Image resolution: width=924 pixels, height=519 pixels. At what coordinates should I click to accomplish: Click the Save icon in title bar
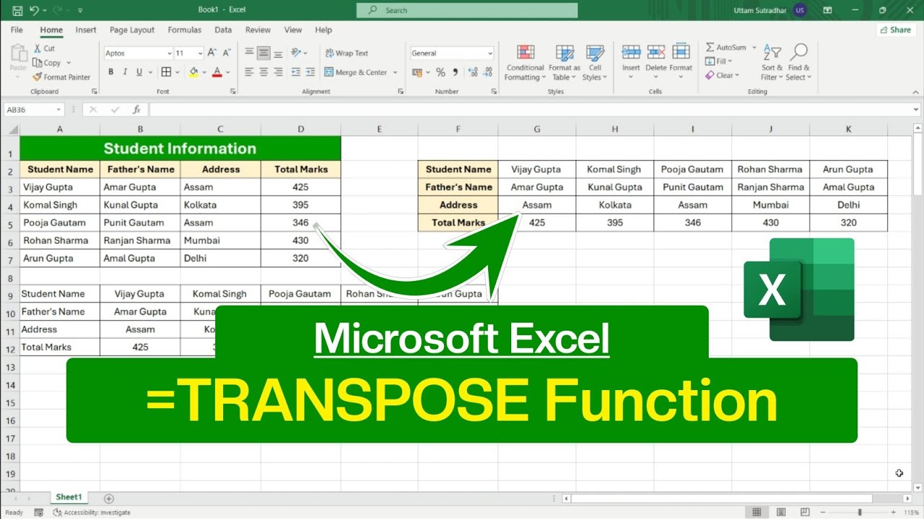pyautogui.click(x=17, y=11)
